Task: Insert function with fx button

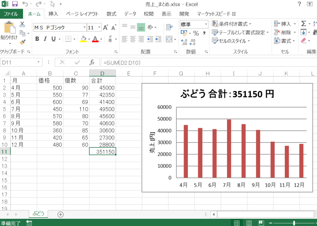Action: [x=92, y=62]
